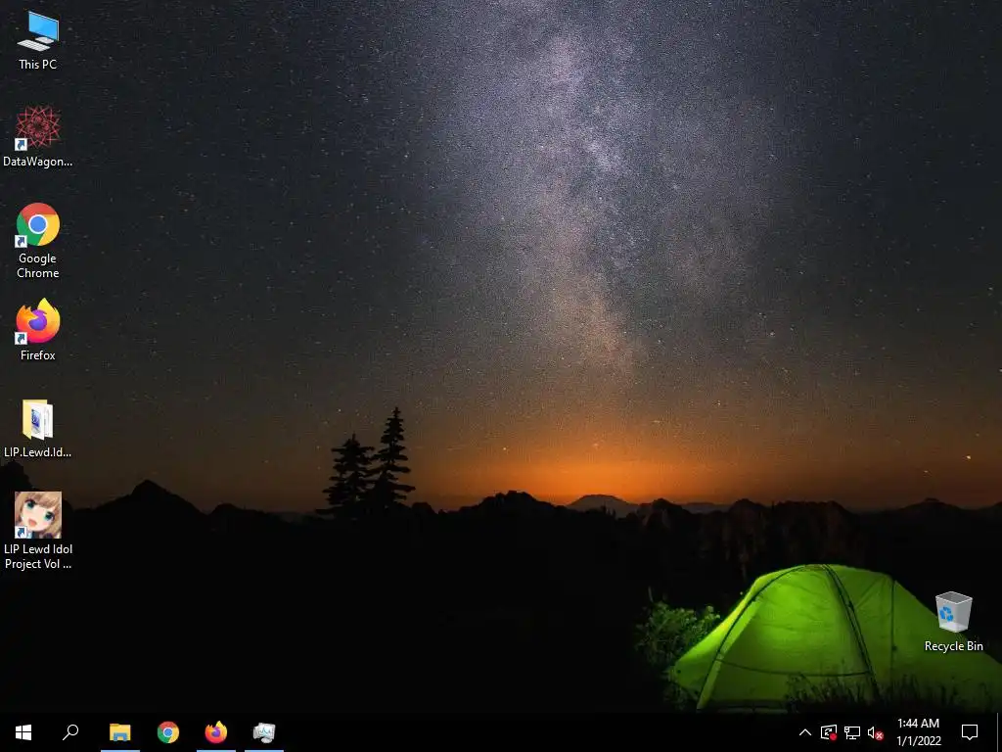Select the LIP.Lewd.Id... folder icon
This screenshot has height=752, width=1002.
click(x=38, y=428)
